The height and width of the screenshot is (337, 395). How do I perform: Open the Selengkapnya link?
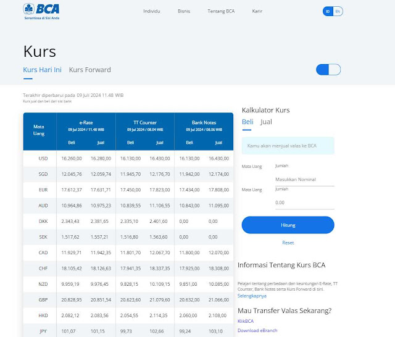[252, 296]
